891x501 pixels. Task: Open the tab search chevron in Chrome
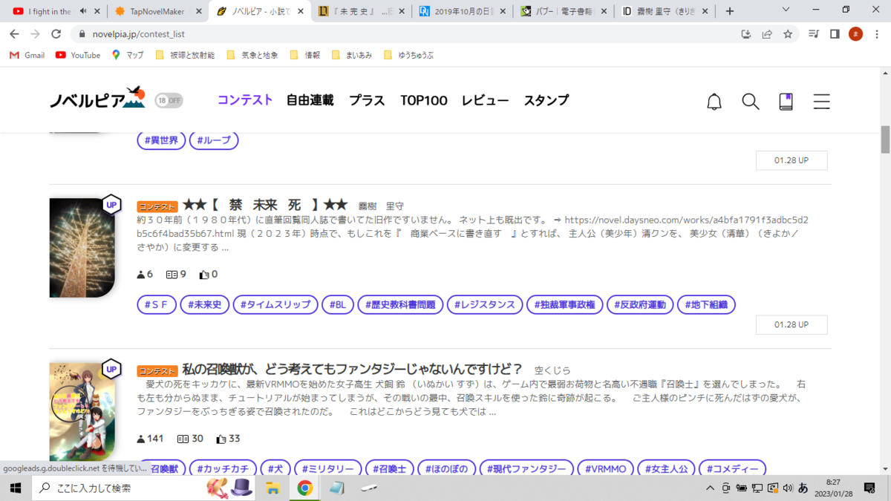click(787, 10)
